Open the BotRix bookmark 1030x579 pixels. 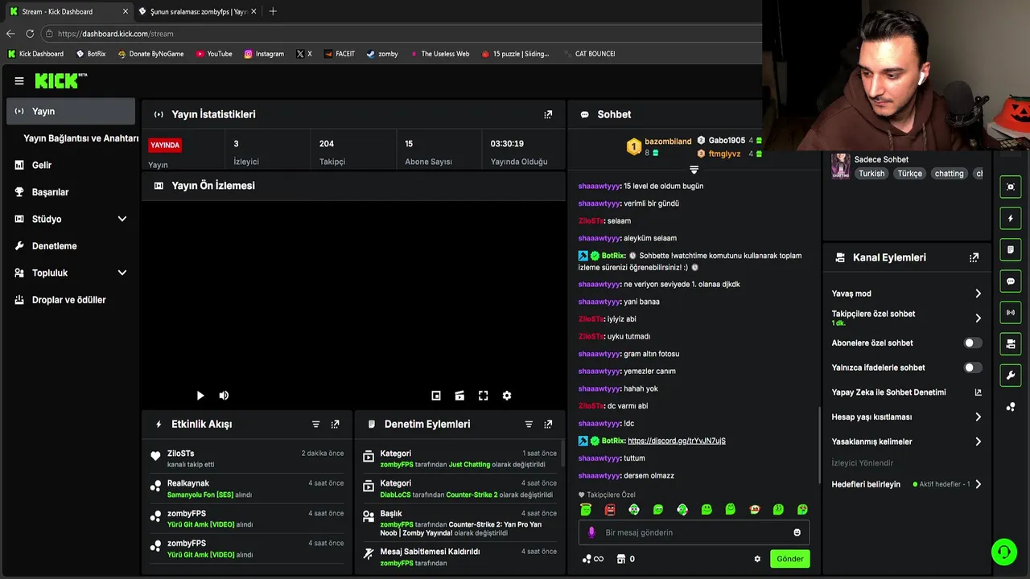(91, 54)
